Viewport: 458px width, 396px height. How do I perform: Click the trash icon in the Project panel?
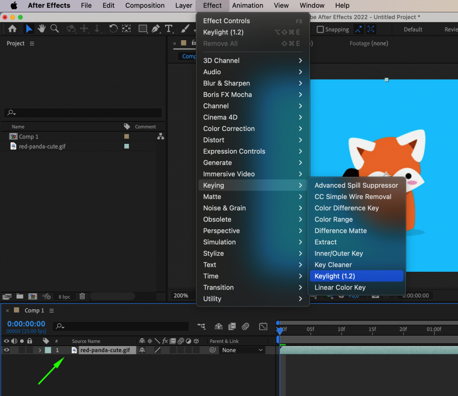pos(83,296)
